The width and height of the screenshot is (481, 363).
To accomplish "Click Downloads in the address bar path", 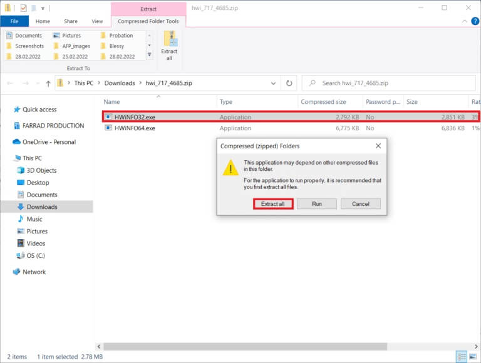I will [x=120, y=83].
